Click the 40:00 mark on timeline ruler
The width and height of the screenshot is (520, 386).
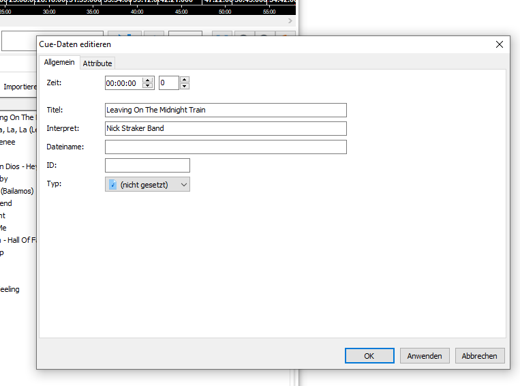137,12
